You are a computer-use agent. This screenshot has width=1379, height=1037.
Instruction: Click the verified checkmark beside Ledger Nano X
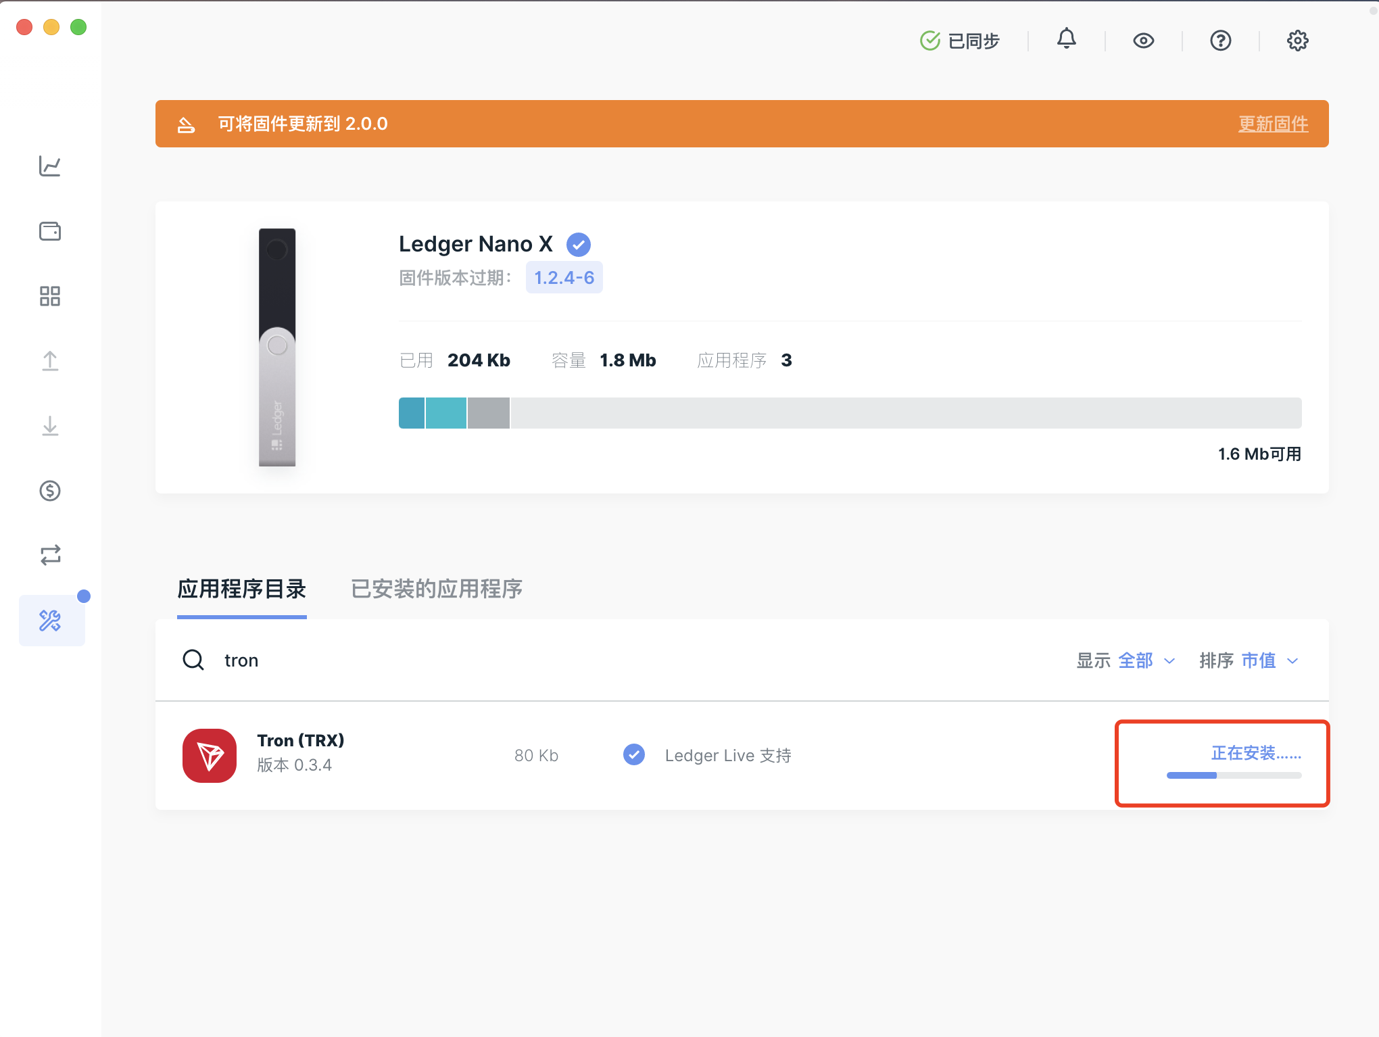tap(579, 245)
